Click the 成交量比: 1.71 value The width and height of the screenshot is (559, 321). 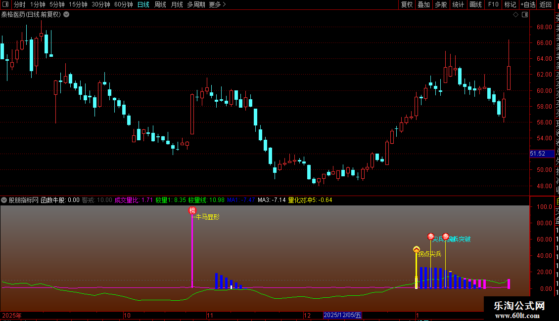(134, 200)
